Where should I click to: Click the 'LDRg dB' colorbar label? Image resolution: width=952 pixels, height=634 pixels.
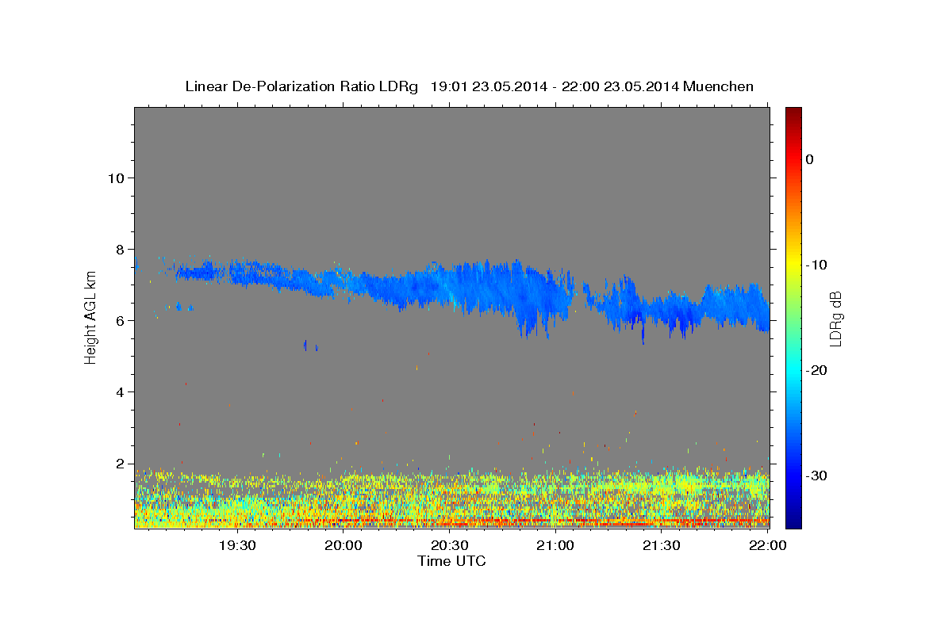click(835, 319)
